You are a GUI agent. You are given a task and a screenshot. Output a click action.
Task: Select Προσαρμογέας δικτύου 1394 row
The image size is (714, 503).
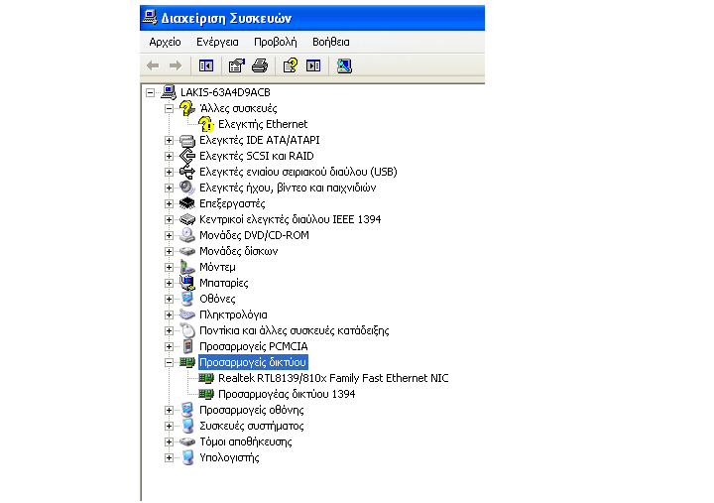pos(287,395)
